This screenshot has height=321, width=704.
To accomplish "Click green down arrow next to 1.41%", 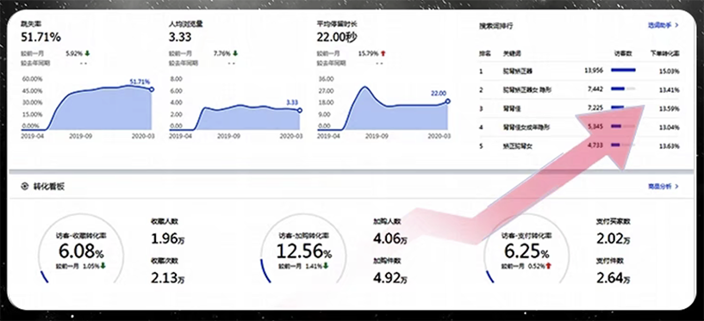I will [326, 266].
